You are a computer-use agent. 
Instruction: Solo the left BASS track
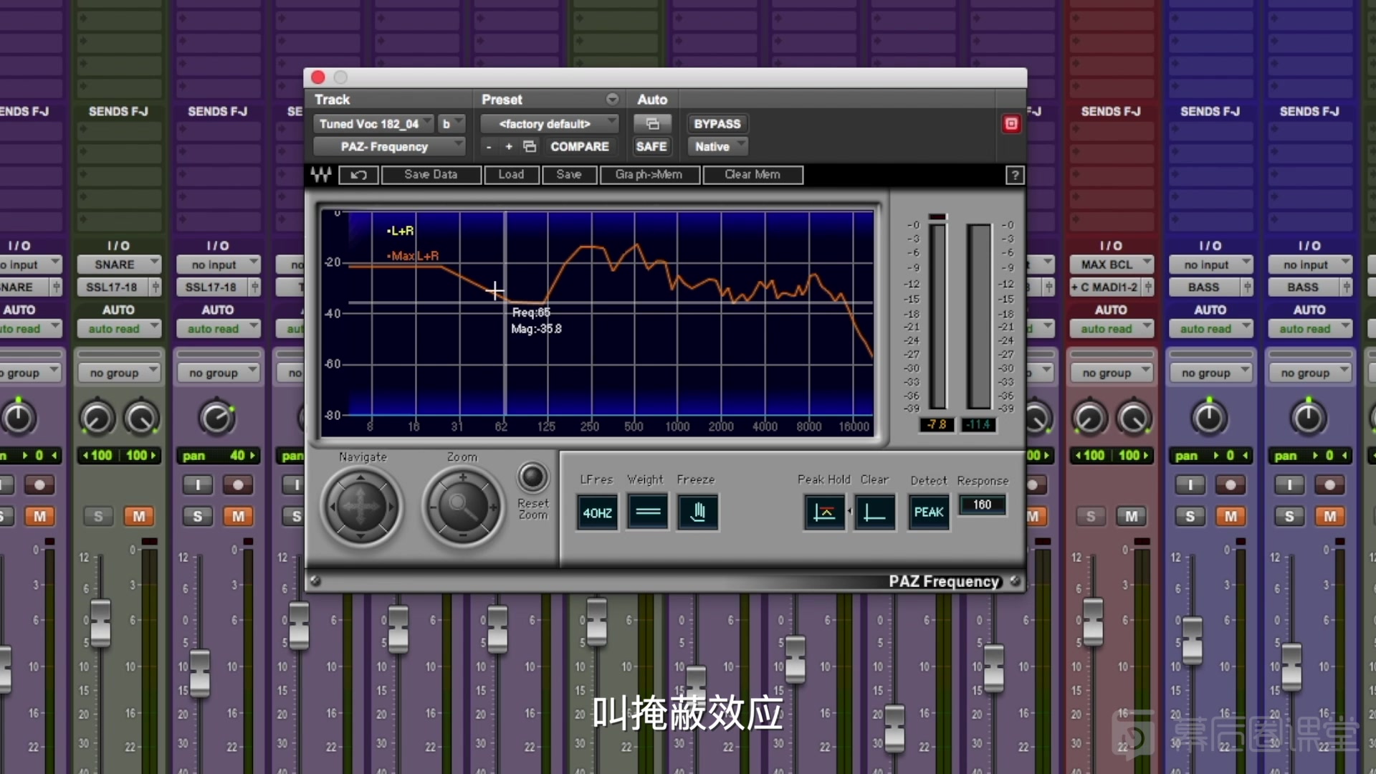1190,516
